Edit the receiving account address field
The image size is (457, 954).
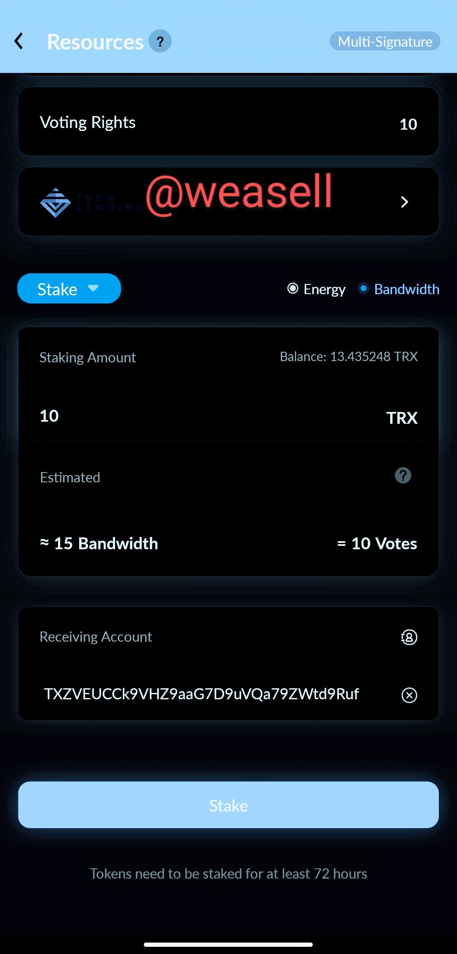pyautogui.click(x=201, y=694)
